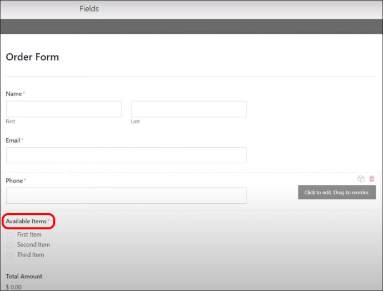Delete the Phone field using trash icon
Screen dimensions: 383x291
coord(372,178)
